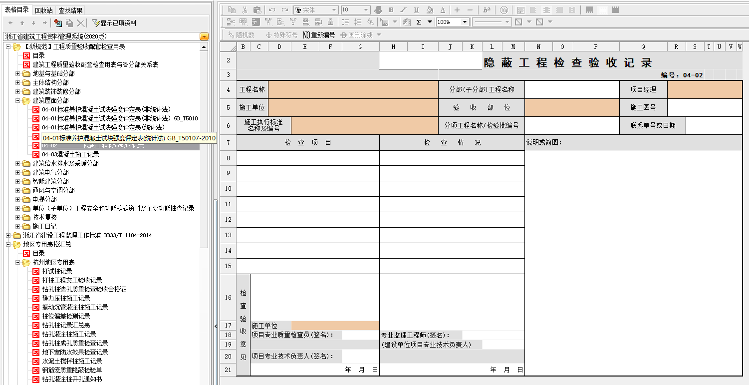The image size is (749, 385).
Task: Open the line style dropdown
Action: coord(507,22)
